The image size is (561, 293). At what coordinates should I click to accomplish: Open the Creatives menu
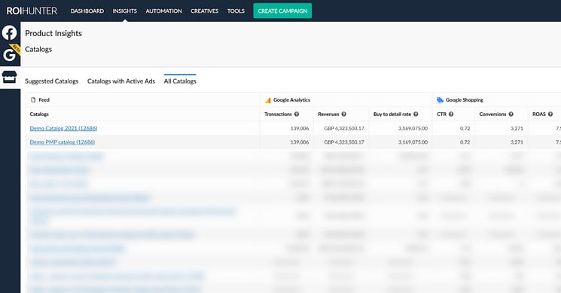click(205, 11)
